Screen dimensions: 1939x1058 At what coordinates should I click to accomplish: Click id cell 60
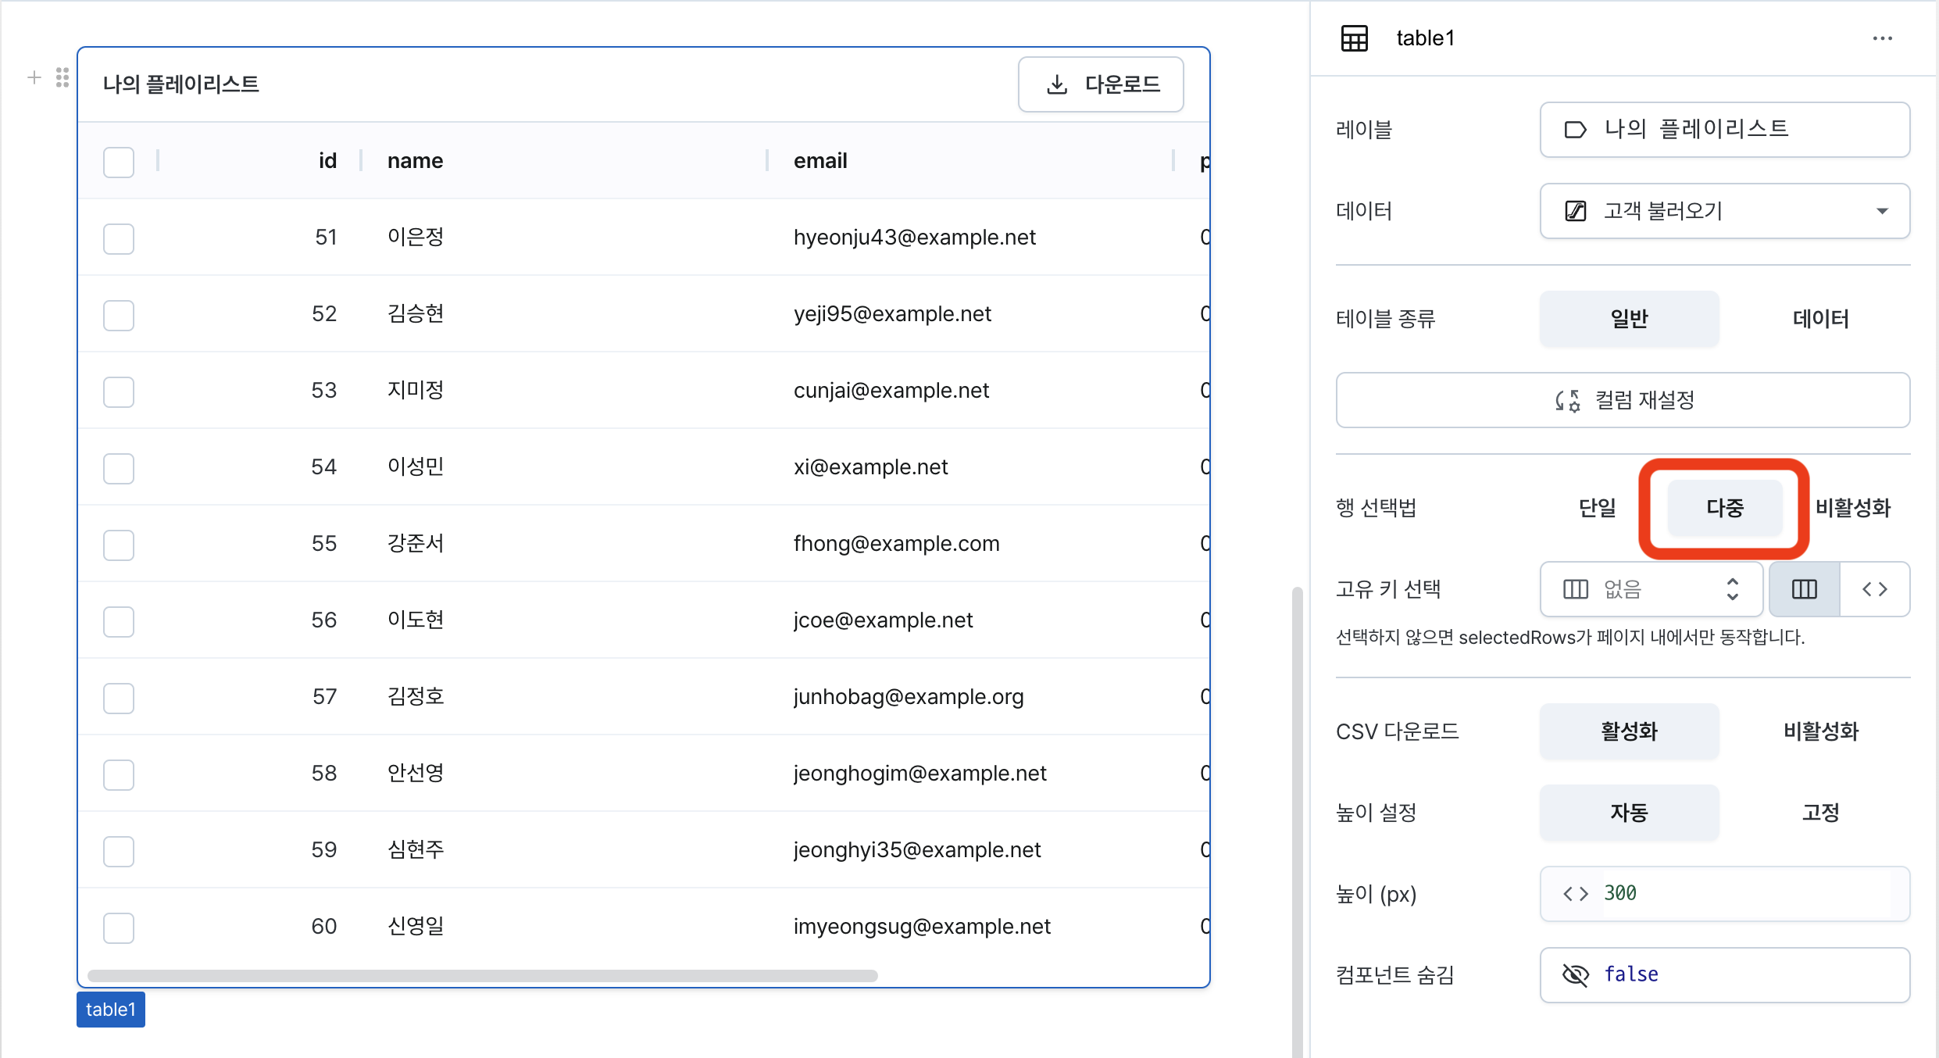pyautogui.click(x=324, y=927)
